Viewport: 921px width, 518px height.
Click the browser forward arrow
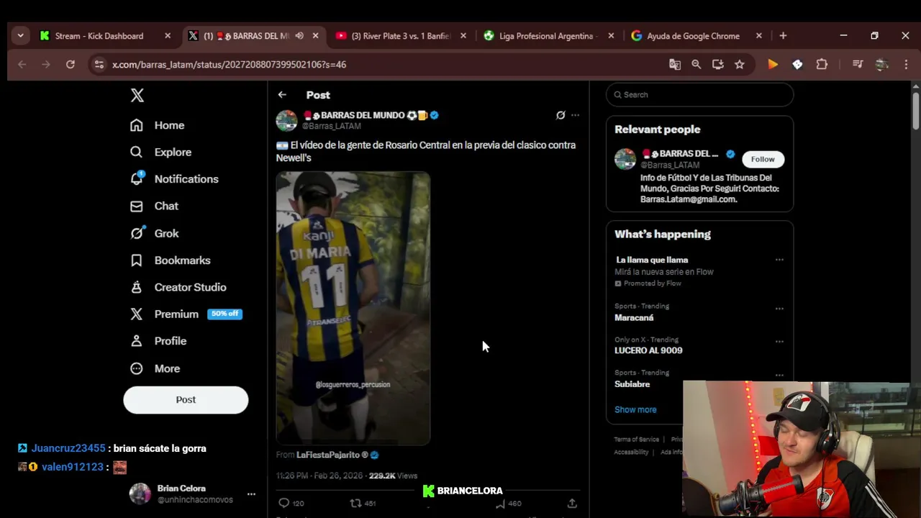(46, 64)
